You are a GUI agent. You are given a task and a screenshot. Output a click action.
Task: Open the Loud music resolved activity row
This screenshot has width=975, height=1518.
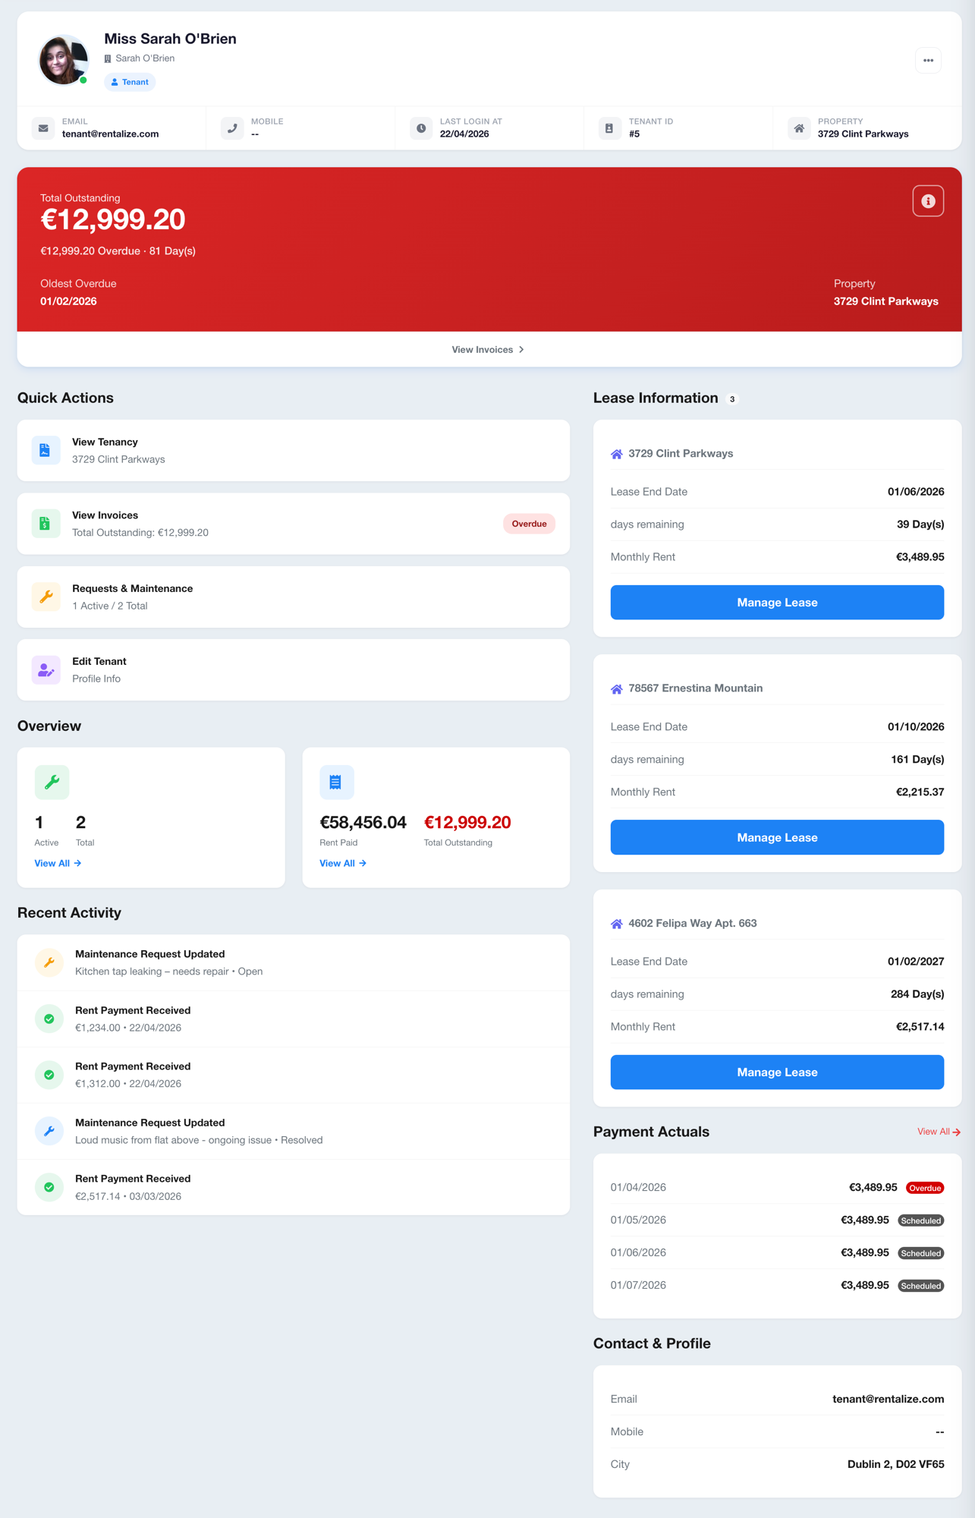293,1131
